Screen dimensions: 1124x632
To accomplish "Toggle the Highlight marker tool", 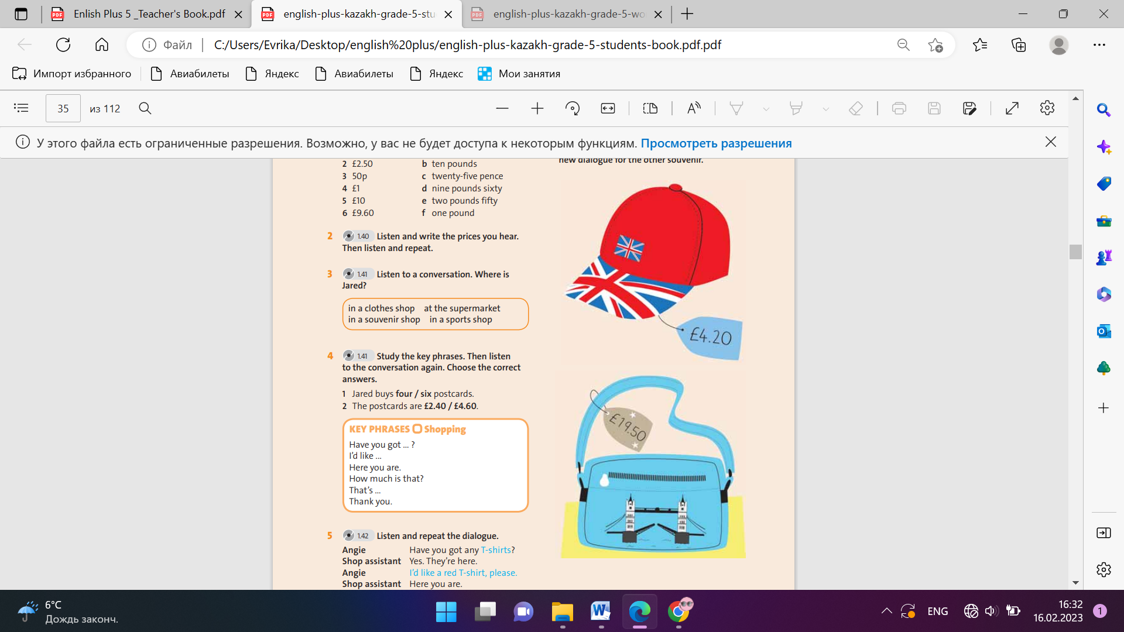I will tap(796, 108).
